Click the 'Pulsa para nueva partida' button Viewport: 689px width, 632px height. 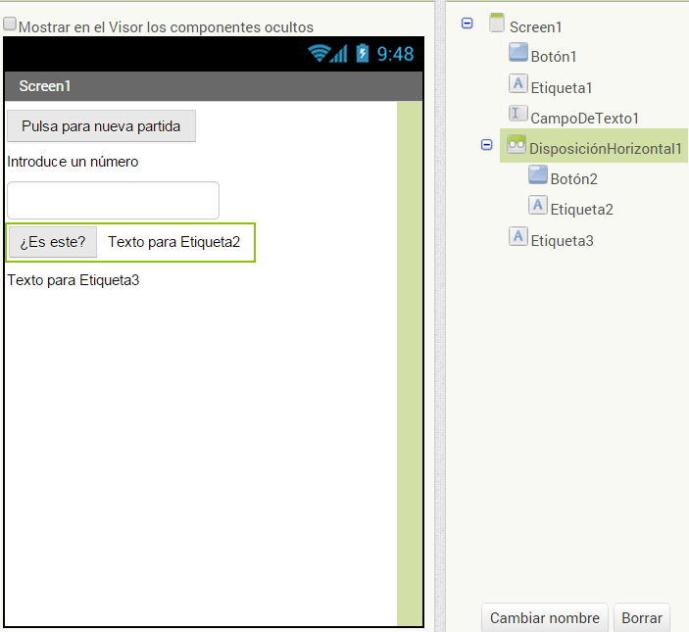(101, 126)
